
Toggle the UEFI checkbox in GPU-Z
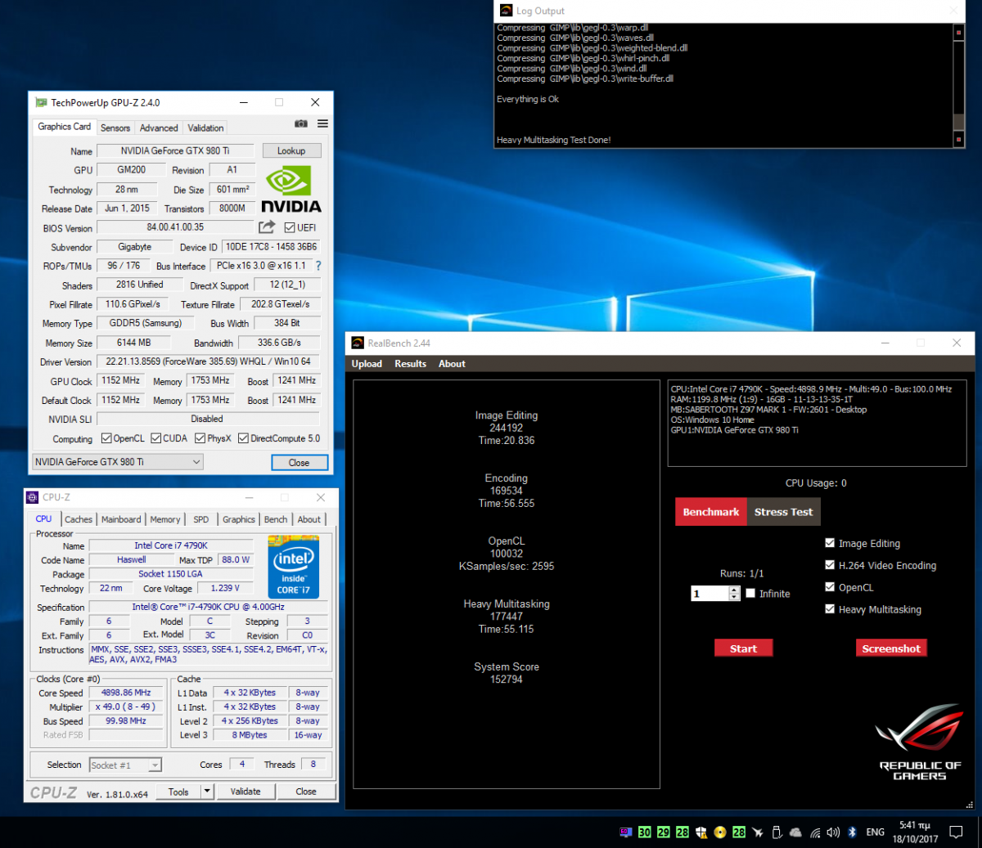[x=290, y=227]
